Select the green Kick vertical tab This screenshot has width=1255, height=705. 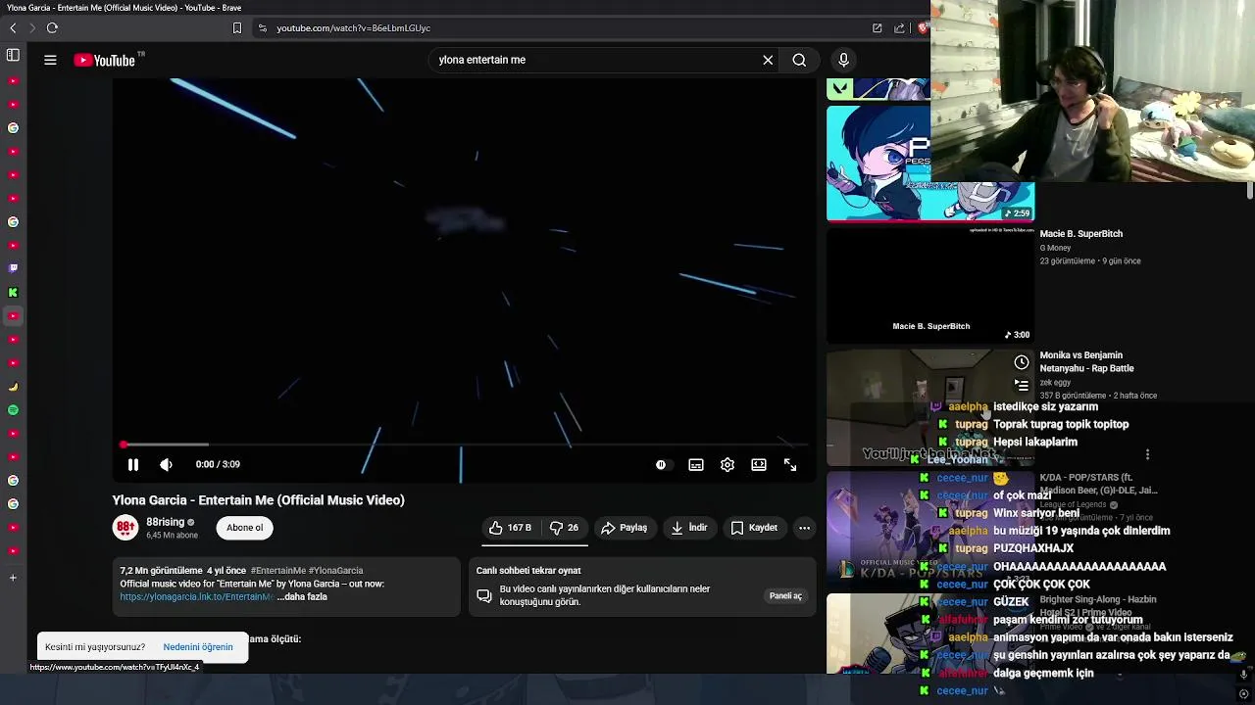tap(13, 293)
